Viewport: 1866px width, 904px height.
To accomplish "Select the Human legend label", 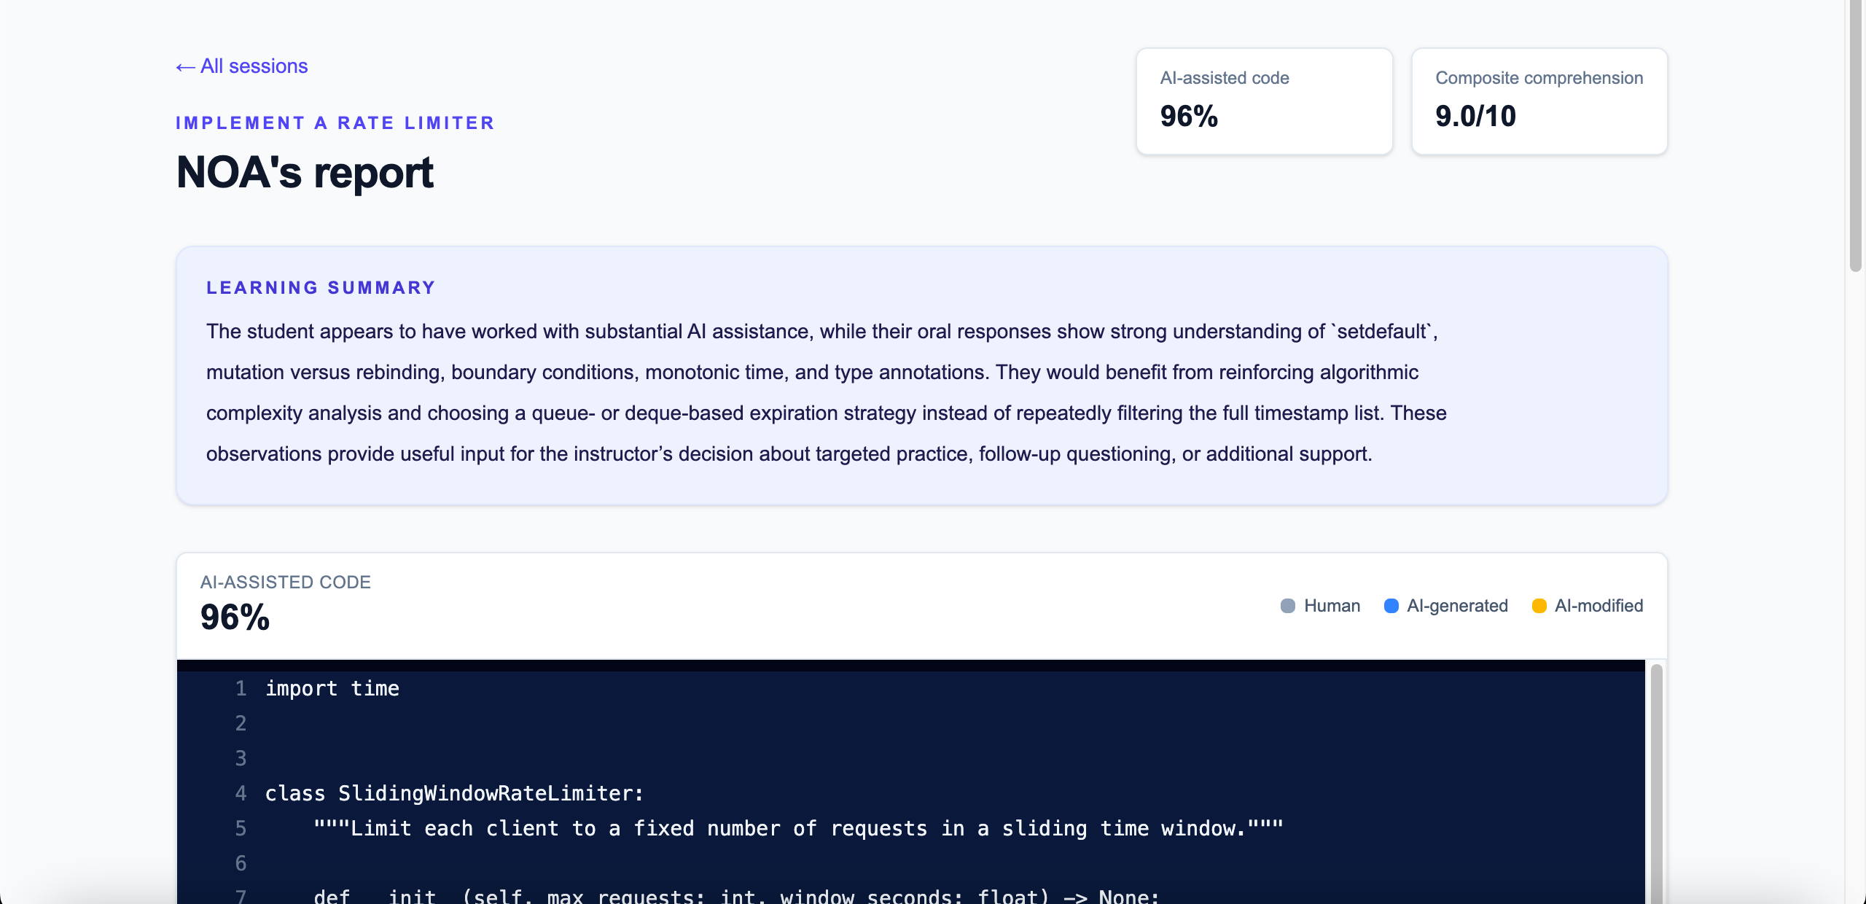I will click(1332, 606).
